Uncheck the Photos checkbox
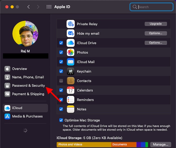The image size is (176, 148). (61, 52)
